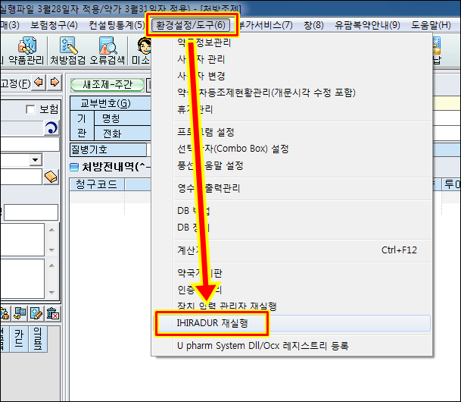Open the 도움말(H) menu

(x=431, y=25)
